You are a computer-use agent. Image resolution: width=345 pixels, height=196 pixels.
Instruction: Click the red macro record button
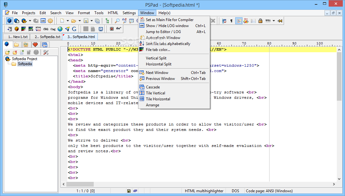(x=112, y=29)
